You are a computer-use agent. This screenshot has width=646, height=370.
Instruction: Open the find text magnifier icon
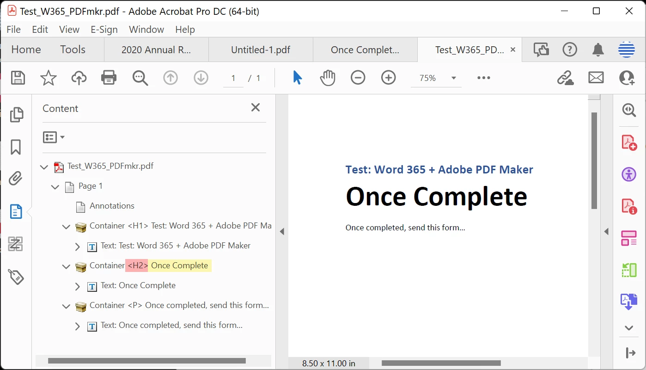click(x=140, y=78)
